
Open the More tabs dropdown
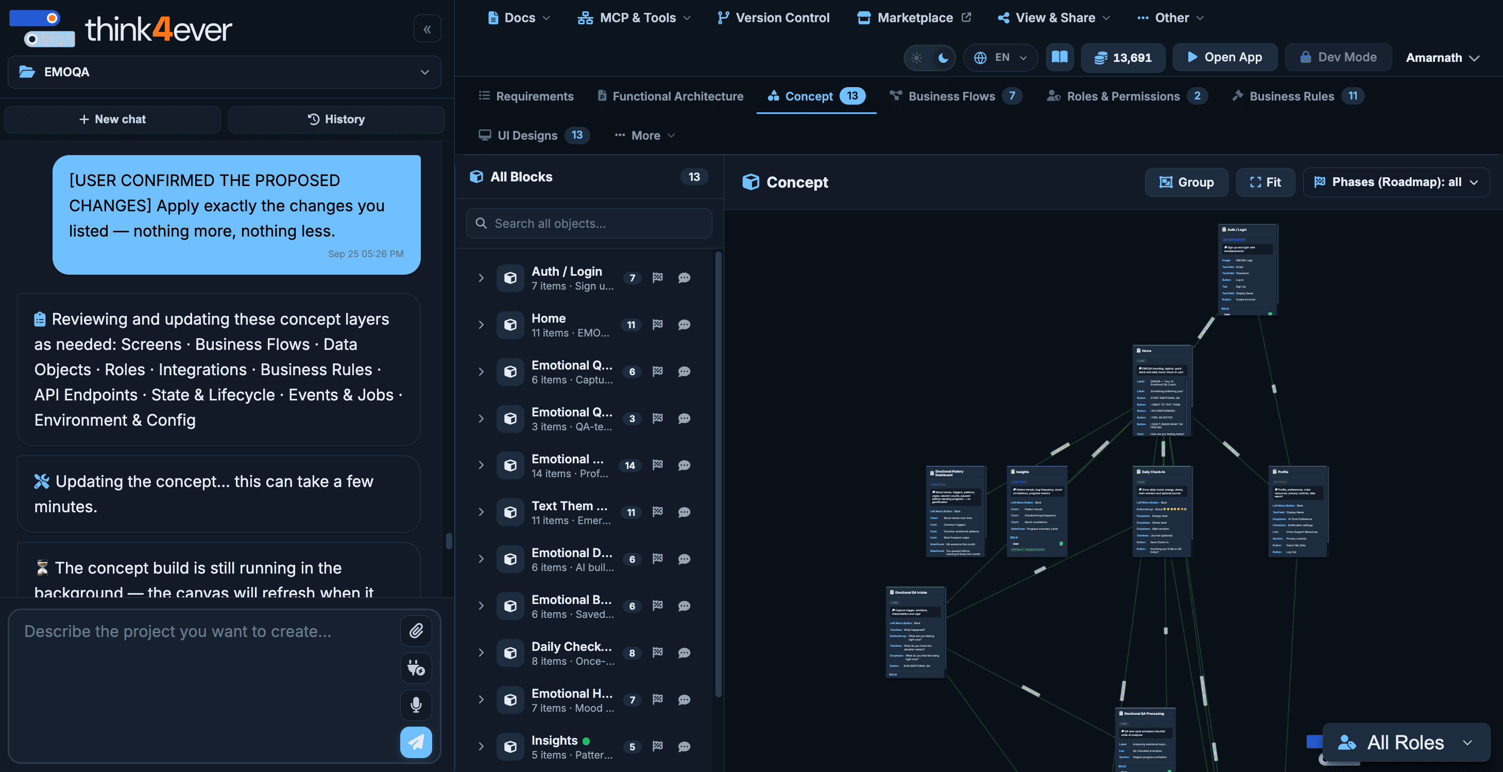coord(645,136)
